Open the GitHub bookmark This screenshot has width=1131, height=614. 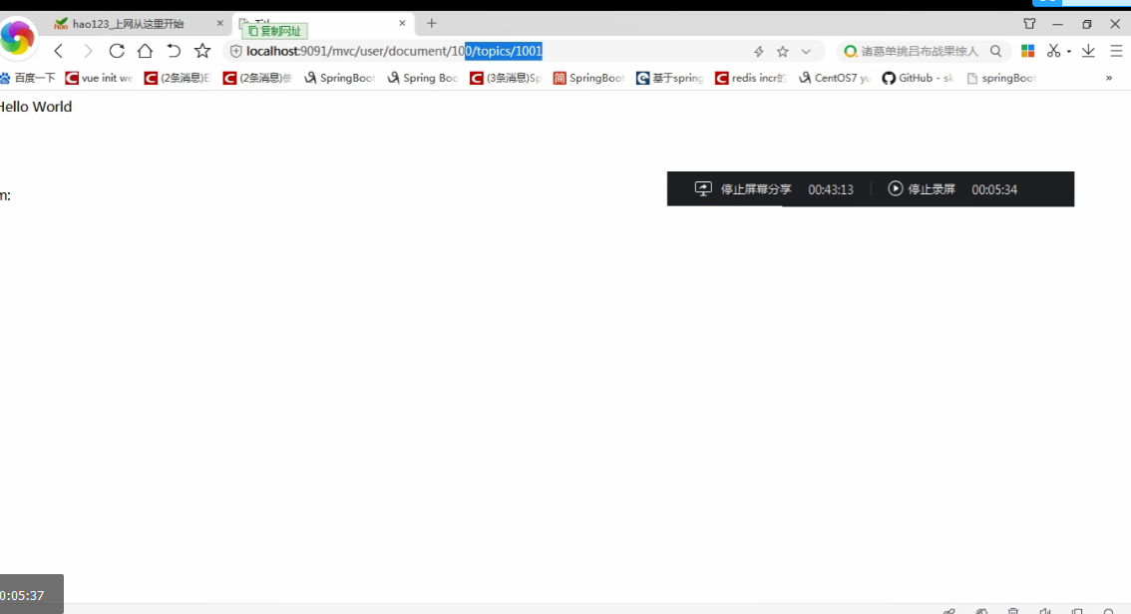click(x=919, y=78)
